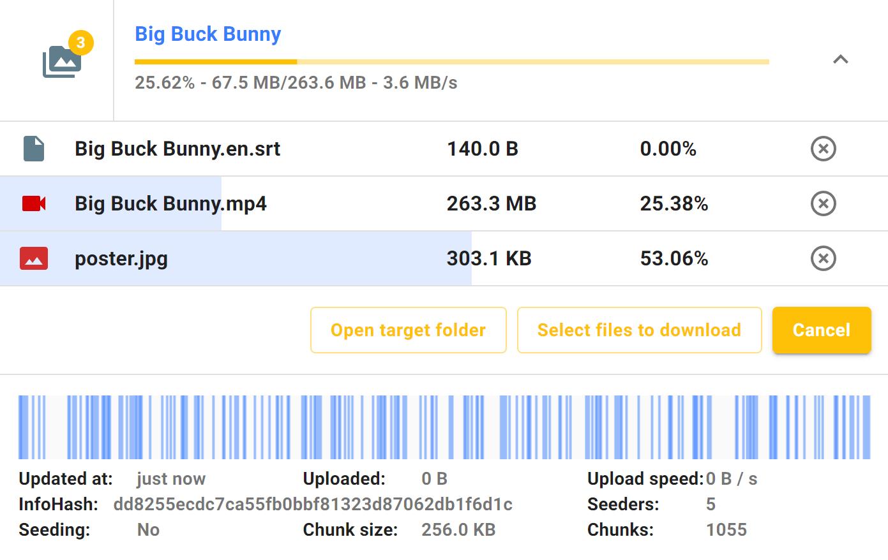
Task: Click the document icon for Big Buck Bunny.en.srt
Action: pyautogui.click(x=34, y=149)
